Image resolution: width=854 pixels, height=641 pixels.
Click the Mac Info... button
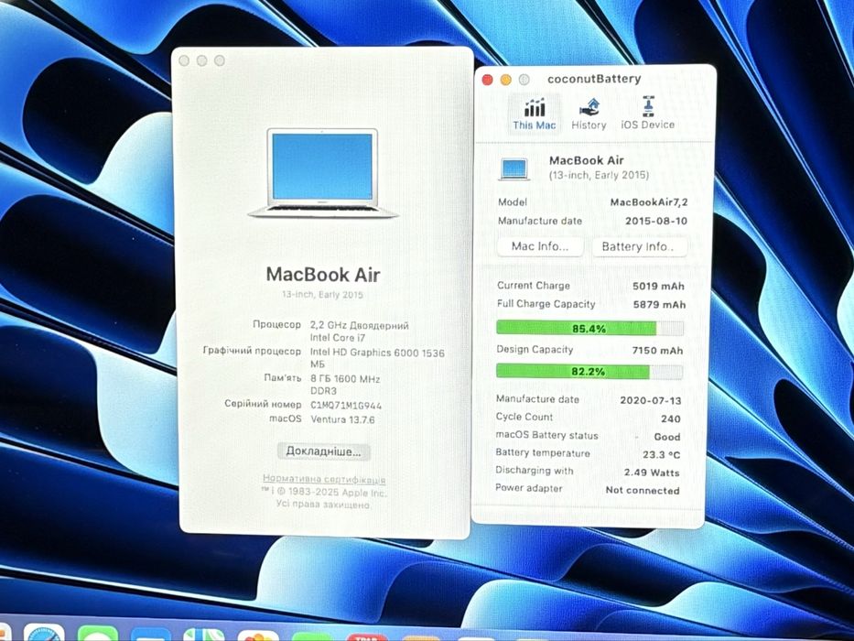tap(540, 246)
